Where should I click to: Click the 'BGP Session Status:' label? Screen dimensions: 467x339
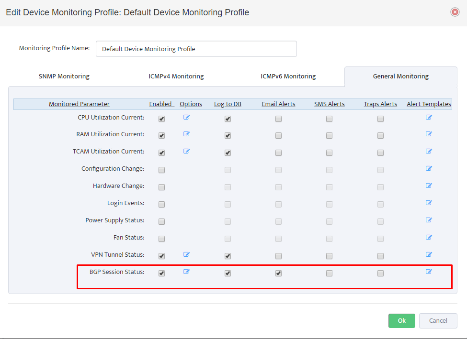coord(117,272)
